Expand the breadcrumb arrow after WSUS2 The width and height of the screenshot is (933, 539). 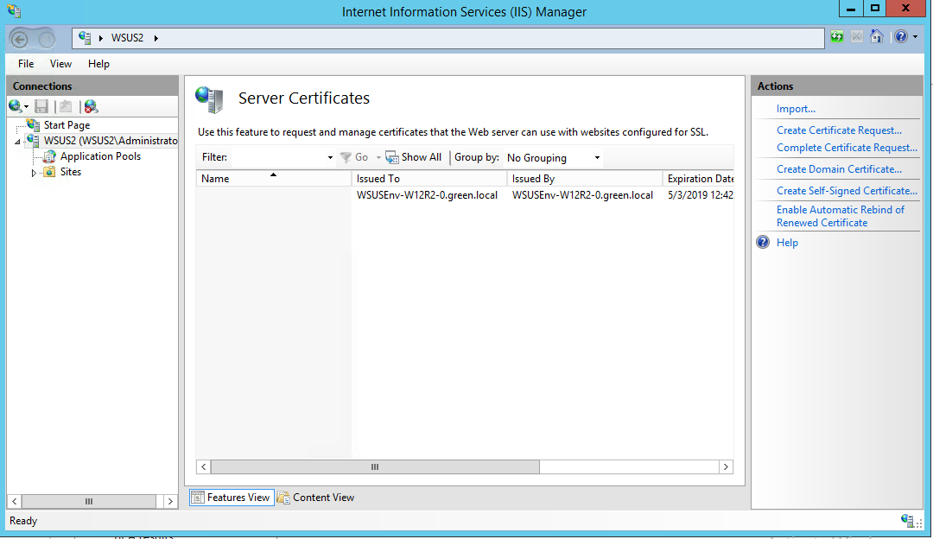tap(155, 38)
